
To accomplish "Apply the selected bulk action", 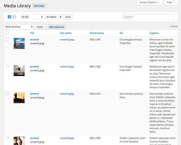I will coord(40,27).
